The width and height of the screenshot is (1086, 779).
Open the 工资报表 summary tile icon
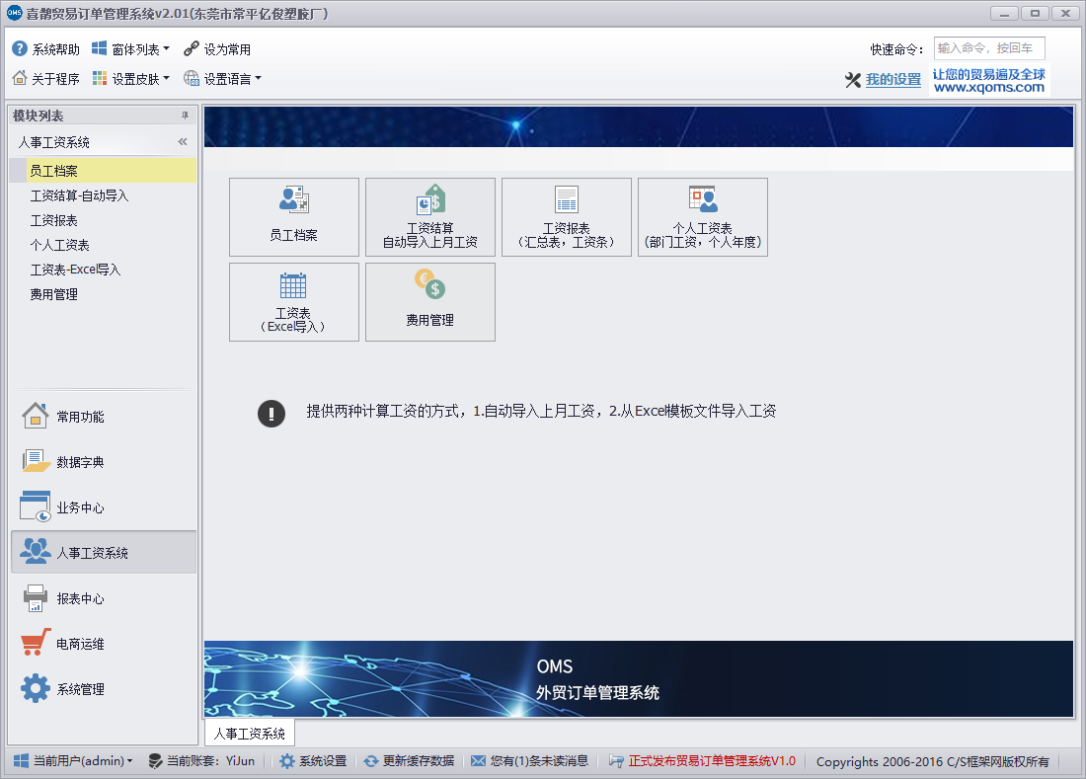coord(567,217)
